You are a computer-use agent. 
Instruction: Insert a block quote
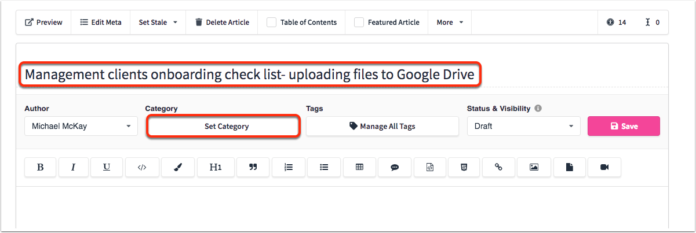pyautogui.click(x=253, y=167)
